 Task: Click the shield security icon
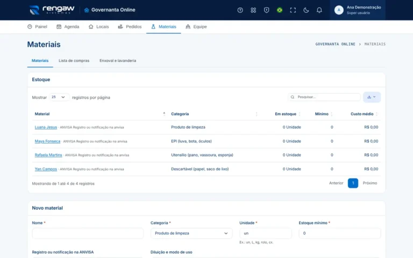pyautogui.click(x=267, y=10)
